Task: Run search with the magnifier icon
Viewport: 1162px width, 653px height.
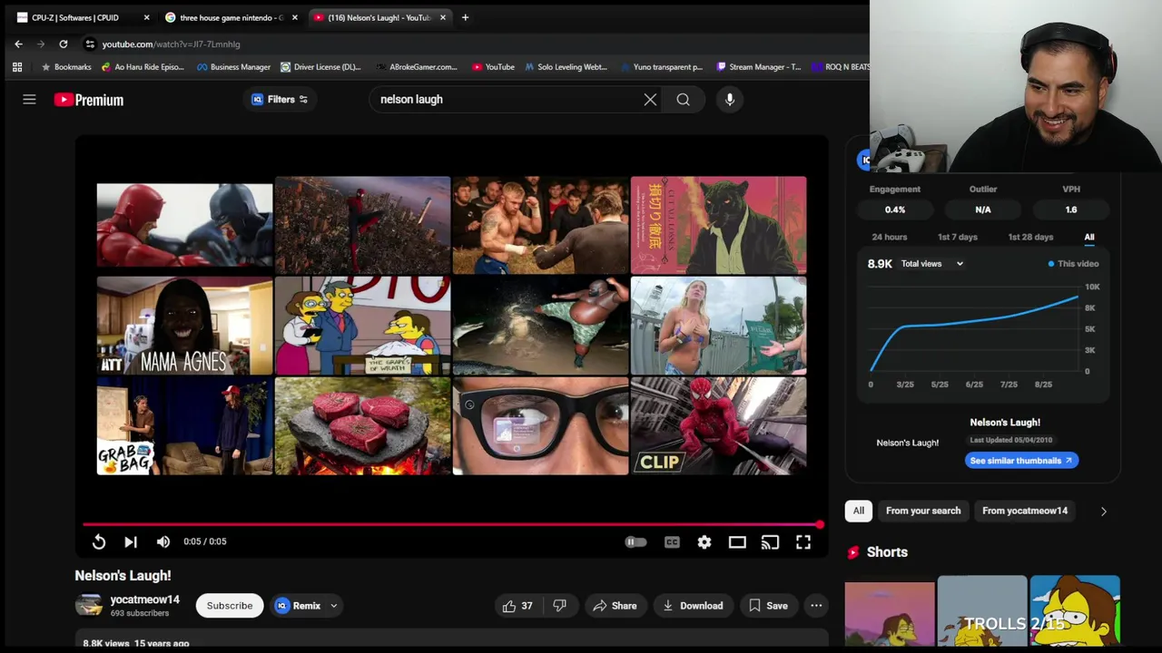Action: click(683, 100)
